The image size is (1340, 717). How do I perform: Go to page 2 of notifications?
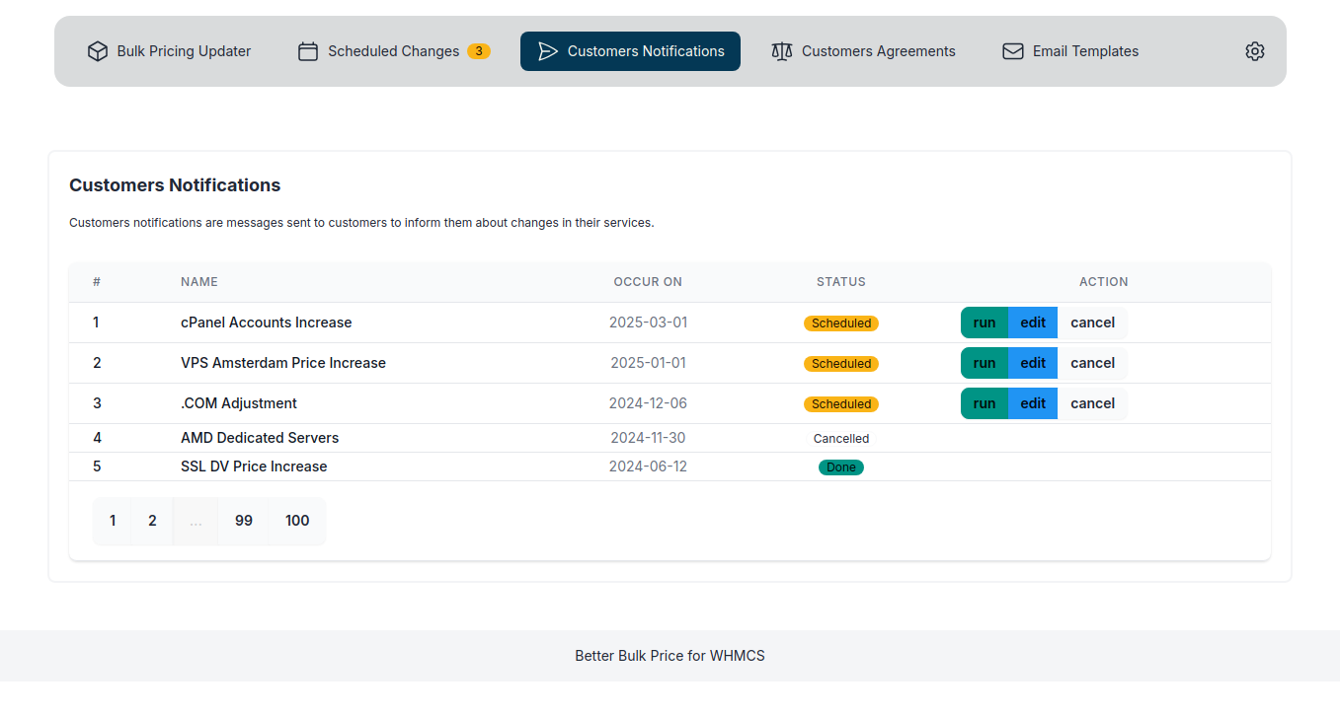(x=151, y=521)
